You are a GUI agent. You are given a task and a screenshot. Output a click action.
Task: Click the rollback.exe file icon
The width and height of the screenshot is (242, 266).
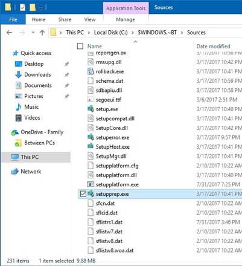click(x=91, y=71)
